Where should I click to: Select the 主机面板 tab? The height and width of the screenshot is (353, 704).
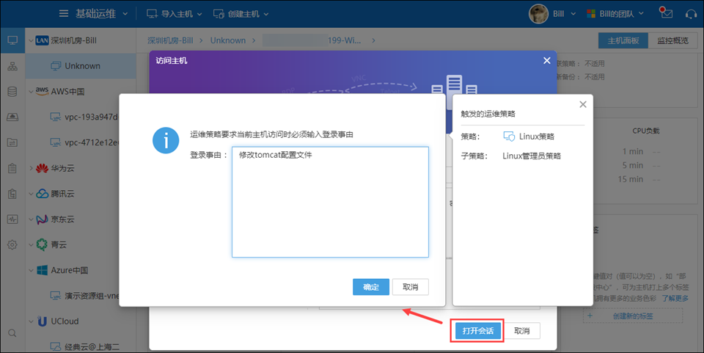(x=623, y=40)
